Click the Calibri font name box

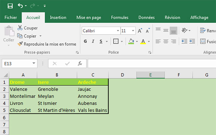[x=99, y=31]
